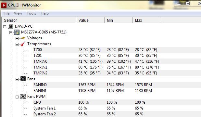Select the FANIN0 row

tap(117, 85)
